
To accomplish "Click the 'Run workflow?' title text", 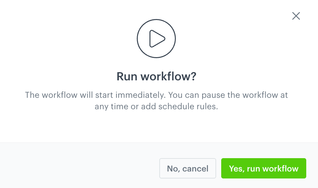I will pos(156,76).
